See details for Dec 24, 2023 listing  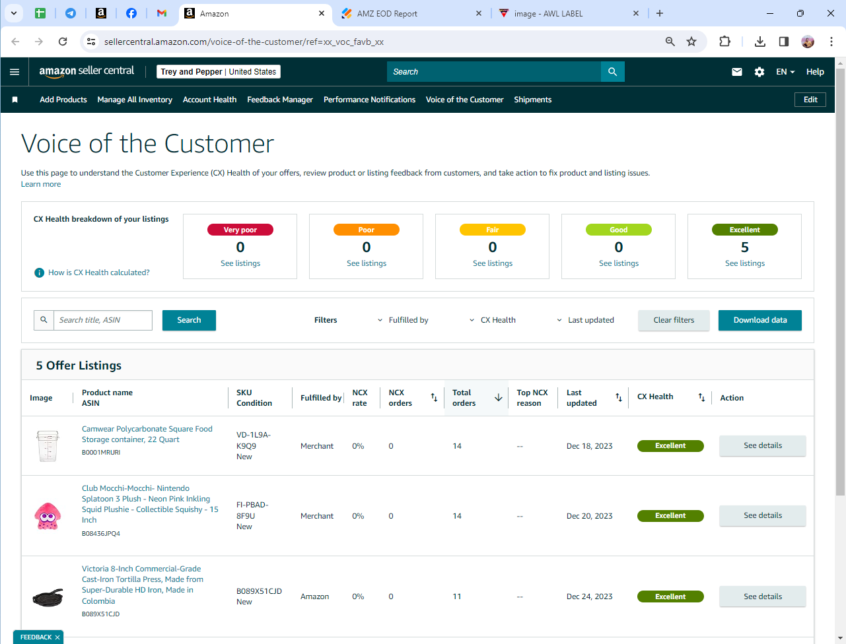click(762, 596)
